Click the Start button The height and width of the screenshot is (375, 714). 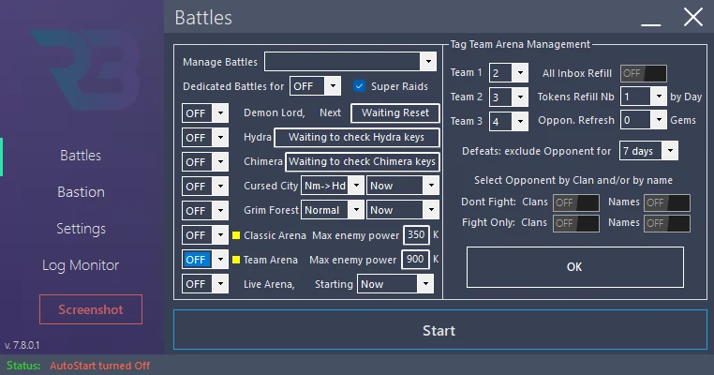tap(439, 330)
